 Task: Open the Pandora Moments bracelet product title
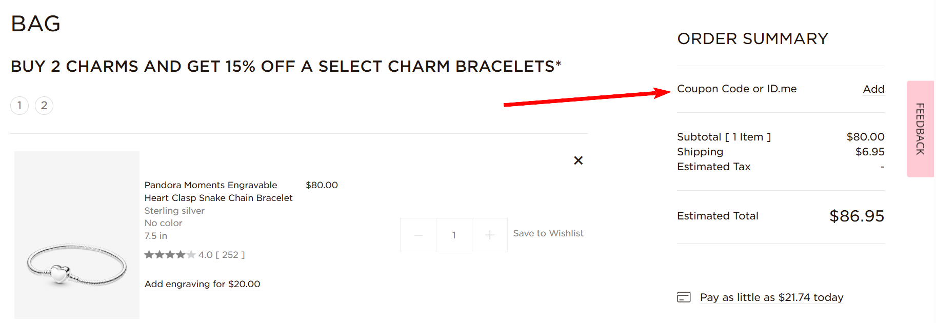click(218, 191)
